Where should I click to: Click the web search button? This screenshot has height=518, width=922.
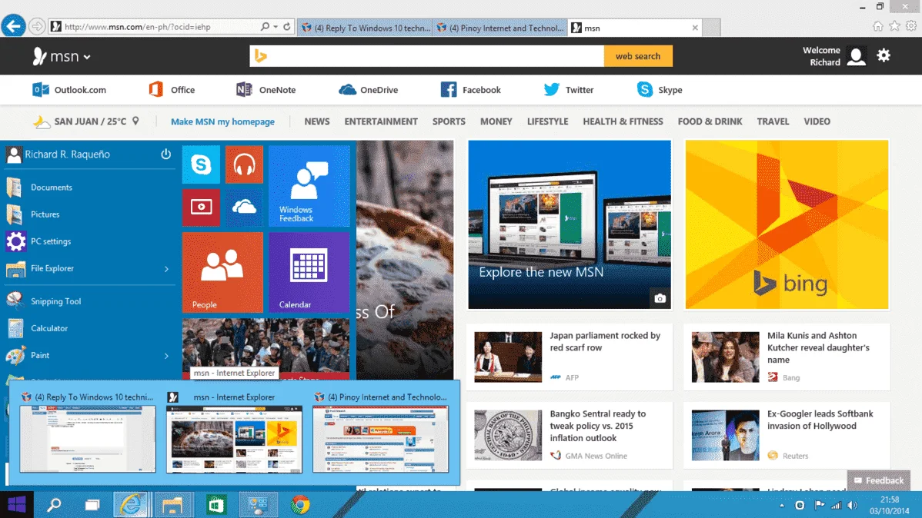tap(638, 56)
